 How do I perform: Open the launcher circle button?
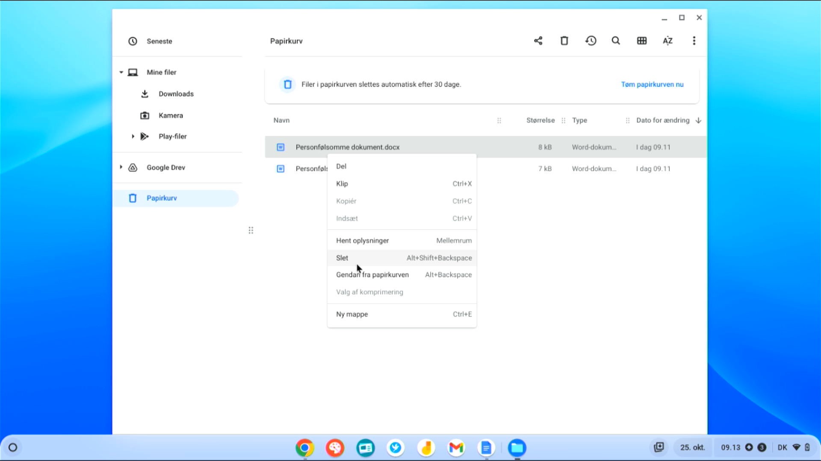coord(13,447)
